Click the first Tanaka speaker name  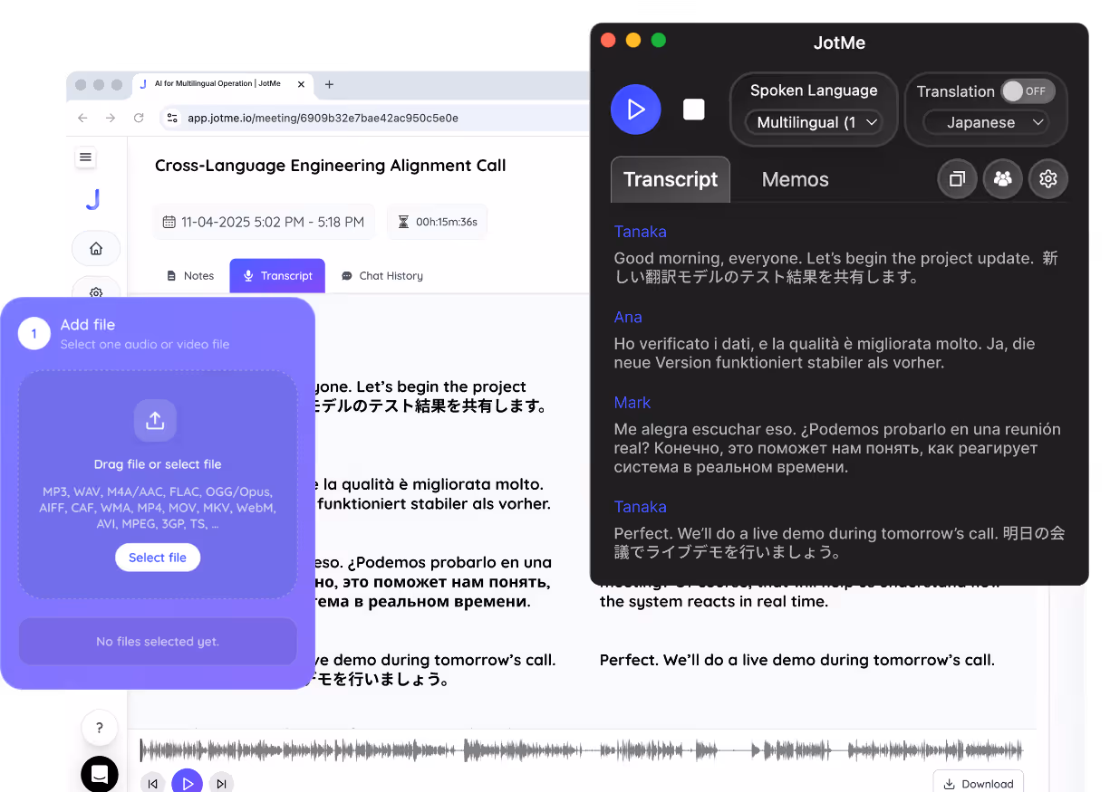click(640, 232)
